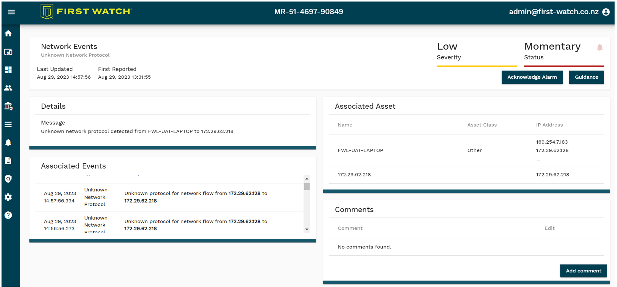Screen dimensions: 617x287
Task: Open the bulleted list sidebar icon
Action: coord(8,125)
